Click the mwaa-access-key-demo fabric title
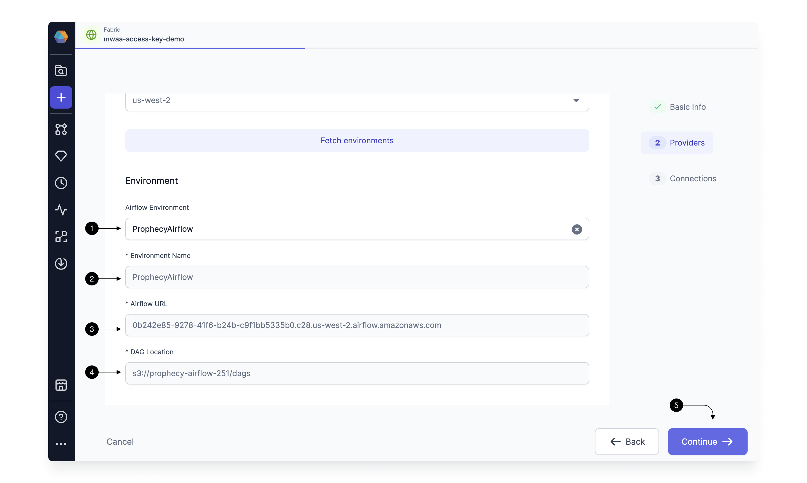Screen dimensions: 807x483 144,39
